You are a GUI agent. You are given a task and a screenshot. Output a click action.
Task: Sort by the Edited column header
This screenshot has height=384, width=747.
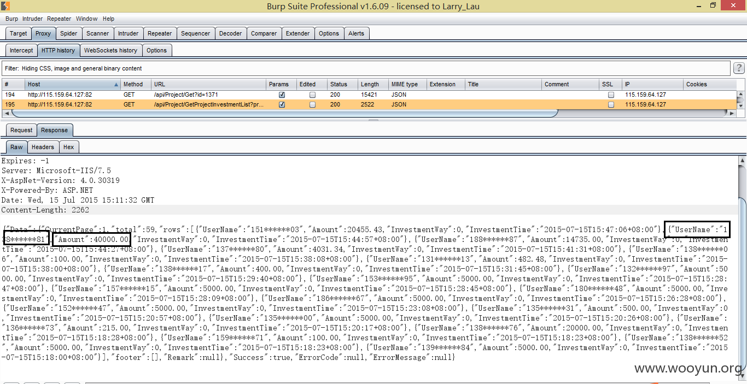click(312, 84)
